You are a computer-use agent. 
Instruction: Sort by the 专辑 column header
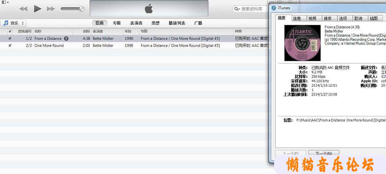point(186,31)
